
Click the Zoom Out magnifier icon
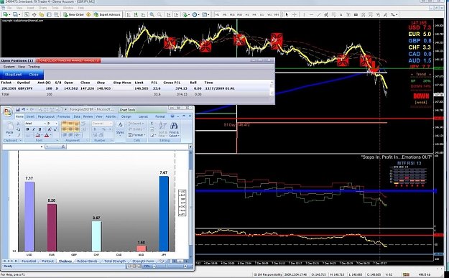point(159,14)
